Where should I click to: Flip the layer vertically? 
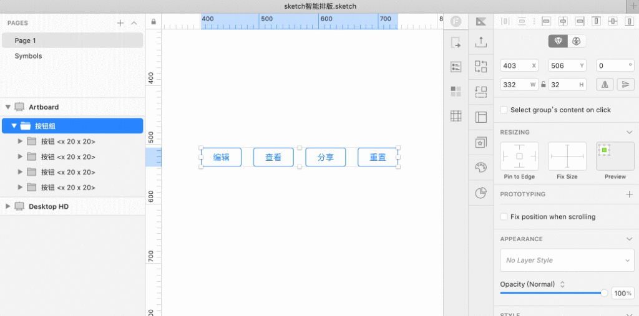(625, 85)
